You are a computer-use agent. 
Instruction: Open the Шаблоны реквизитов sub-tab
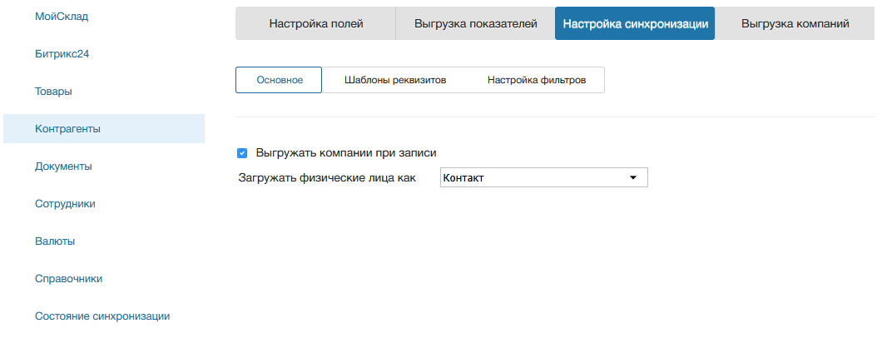[x=395, y=80]
